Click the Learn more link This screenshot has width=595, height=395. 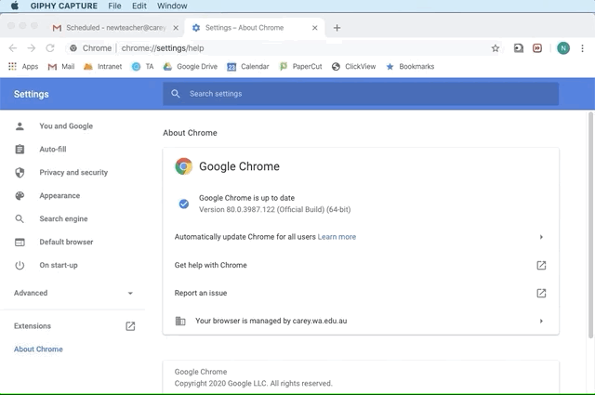[337, 237]
